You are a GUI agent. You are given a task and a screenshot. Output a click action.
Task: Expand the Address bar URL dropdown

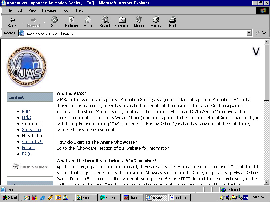249,33
